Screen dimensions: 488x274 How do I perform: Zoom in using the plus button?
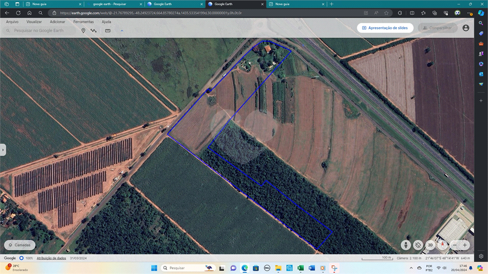click(x=465, y=245)
